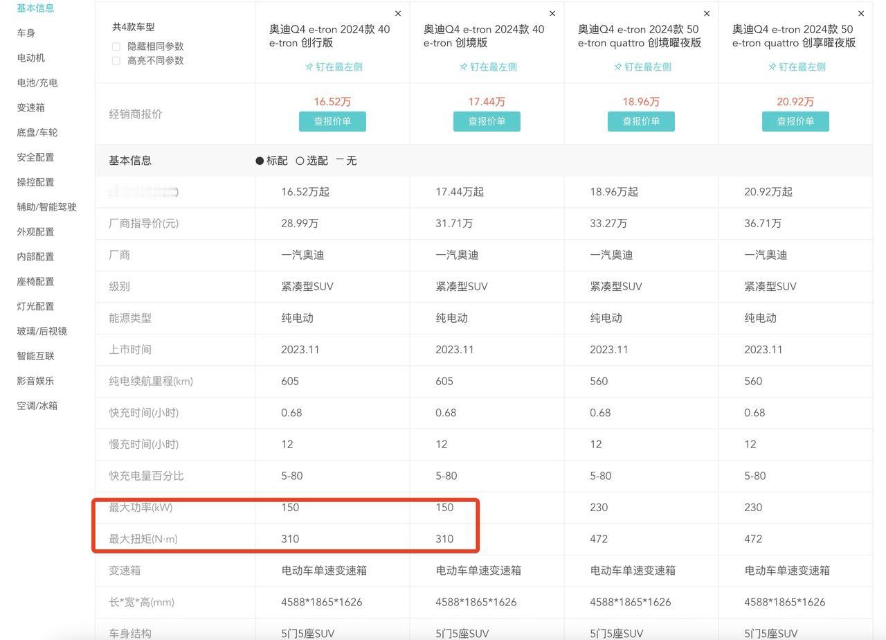Click 查报价单 under the 20.92万 price
886x640 pixels.
[x=795, y=121]
